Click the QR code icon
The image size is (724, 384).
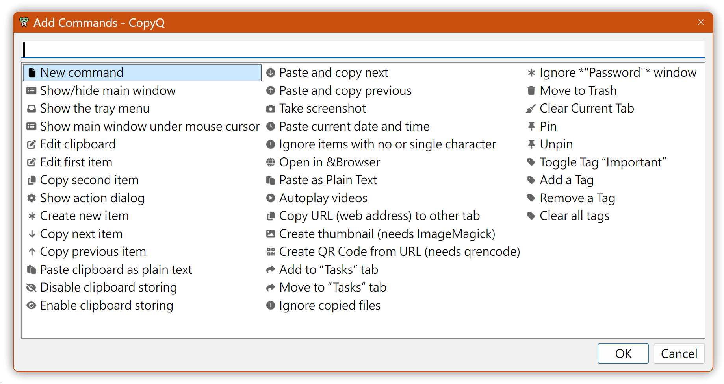pos(271,252)
